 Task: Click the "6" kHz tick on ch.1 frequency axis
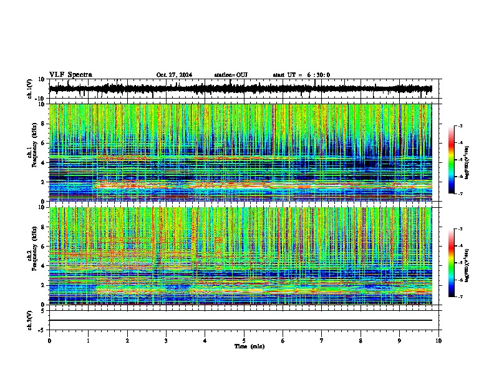[x=43, y=143]
